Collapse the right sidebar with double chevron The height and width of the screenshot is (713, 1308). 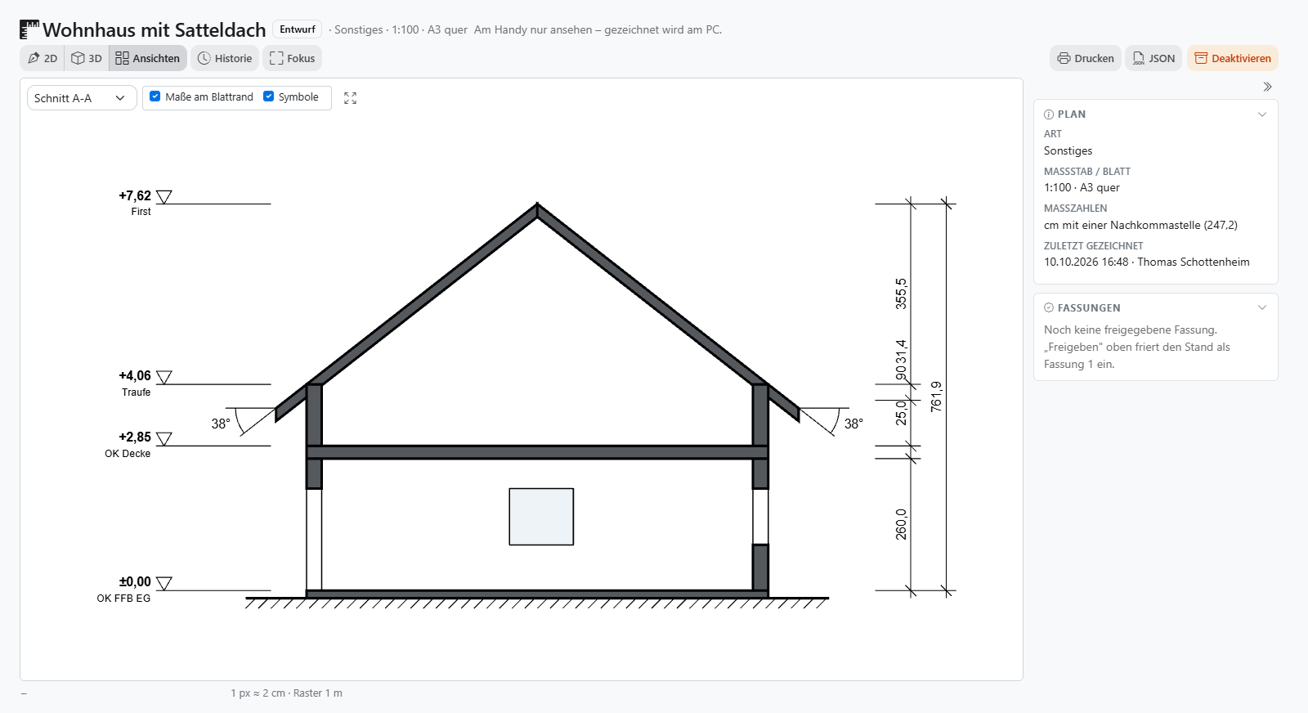(x=1267, y=87)
